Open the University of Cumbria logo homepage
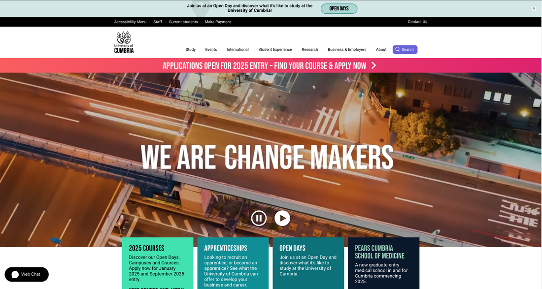The image size is (542, 289). click(124, 42)
